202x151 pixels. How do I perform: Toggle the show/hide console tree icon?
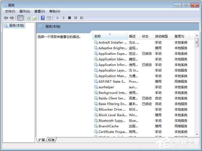20,18
